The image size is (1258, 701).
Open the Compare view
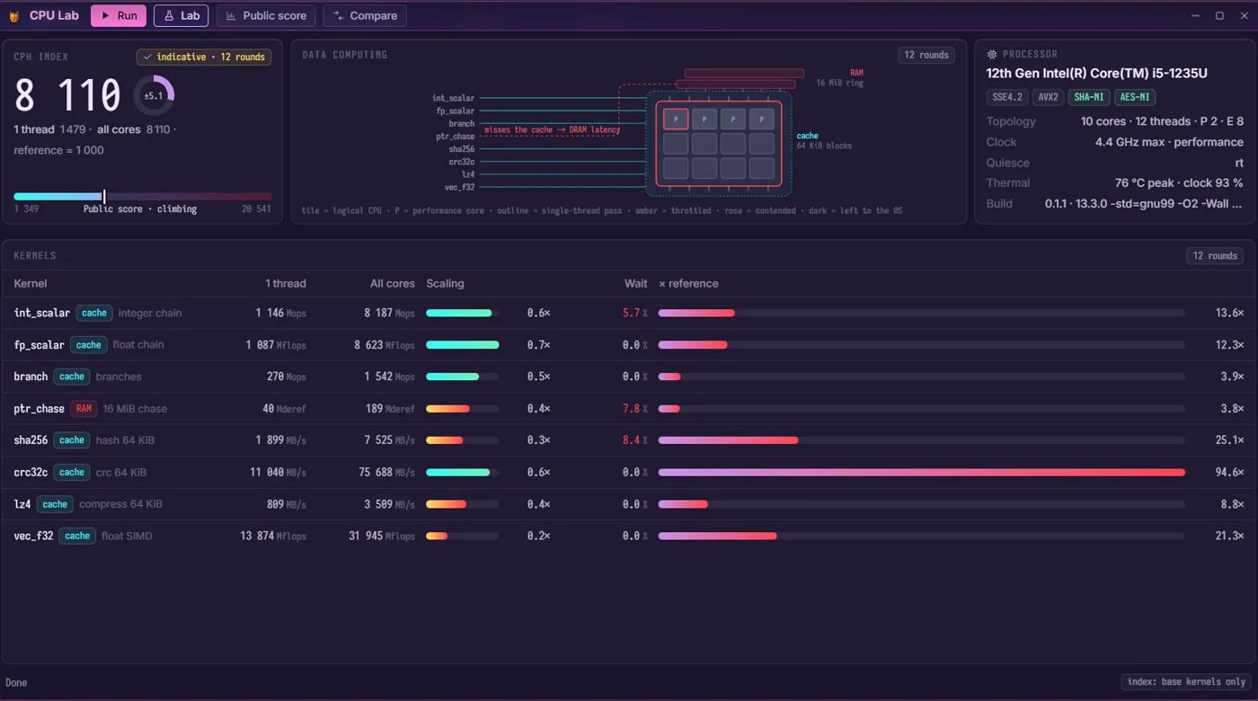point(365,15)
